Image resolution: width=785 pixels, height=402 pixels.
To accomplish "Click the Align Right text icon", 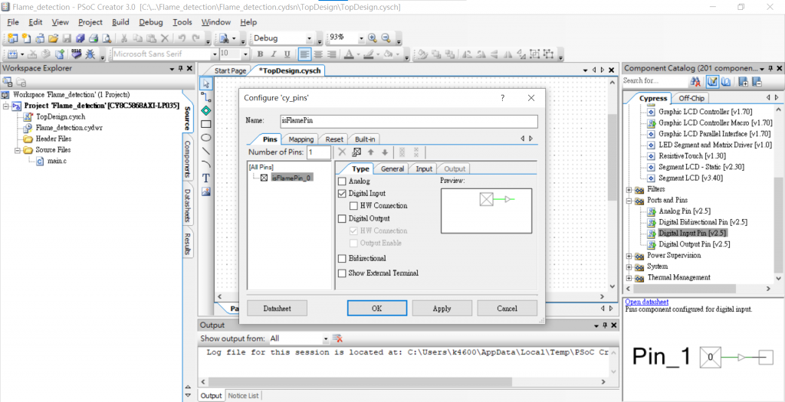I will [x=330, y=54].
